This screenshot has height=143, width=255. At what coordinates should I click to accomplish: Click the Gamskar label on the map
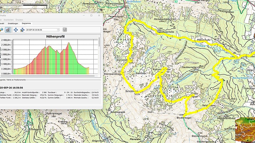[x=141, y=73]
